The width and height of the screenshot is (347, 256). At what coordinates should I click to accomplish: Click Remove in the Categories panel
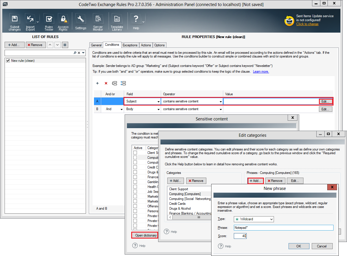click(196, 181)
